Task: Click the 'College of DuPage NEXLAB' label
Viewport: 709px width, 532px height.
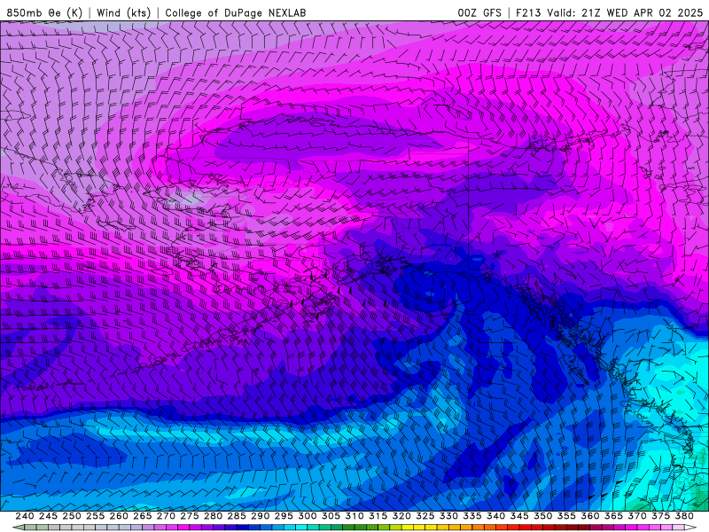Action: [x=235, y=12]
